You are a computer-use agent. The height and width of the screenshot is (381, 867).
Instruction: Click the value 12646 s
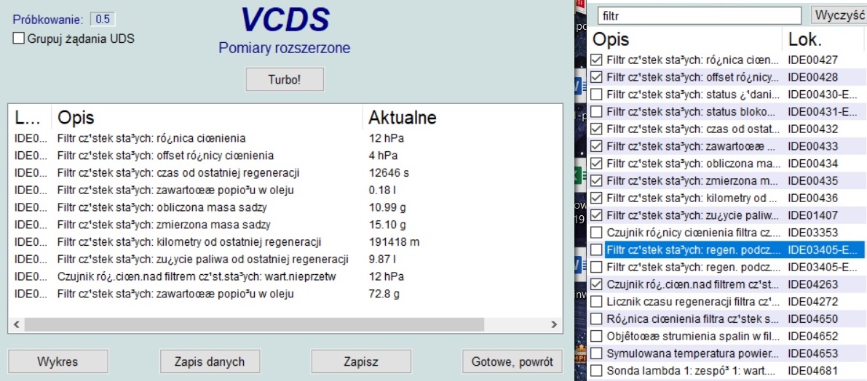pos(389,173)
